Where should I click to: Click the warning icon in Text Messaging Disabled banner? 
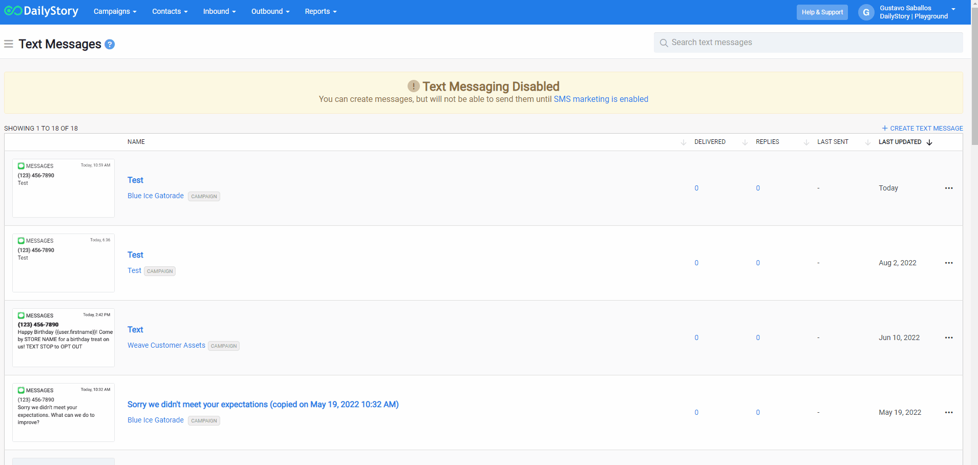coord(413,86)
